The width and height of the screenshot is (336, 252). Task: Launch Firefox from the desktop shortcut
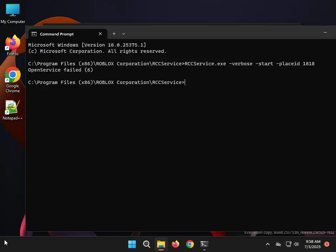[x=13, y=45]
